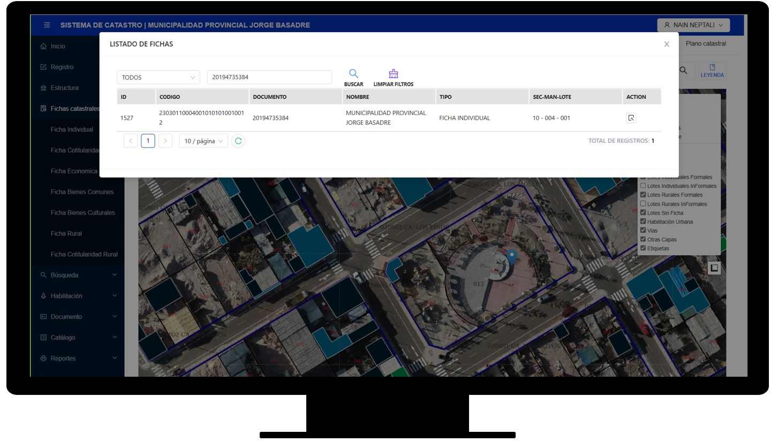Reload the table with refresh icon
Viewport: 778px width, 442px height.
coord(238,141)
